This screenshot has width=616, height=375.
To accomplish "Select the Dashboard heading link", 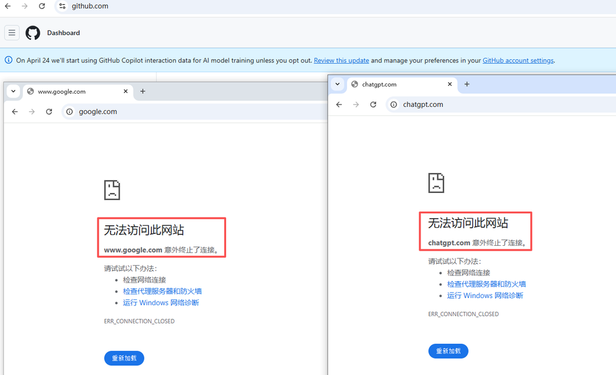I will [x=63, y=33].
